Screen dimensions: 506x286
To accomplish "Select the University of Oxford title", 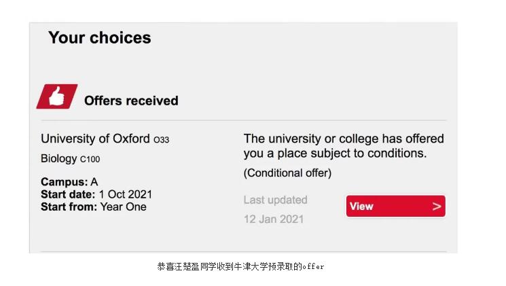I will click(95, 139).
